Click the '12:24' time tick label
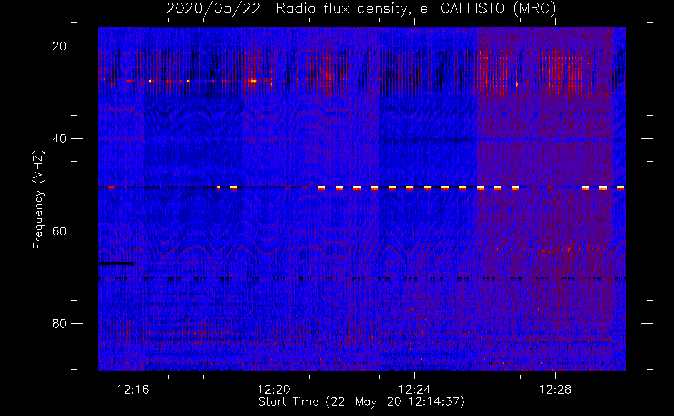The width and height of the screenshot is (674, 416). pyautogui.click(x=415, y=390)
